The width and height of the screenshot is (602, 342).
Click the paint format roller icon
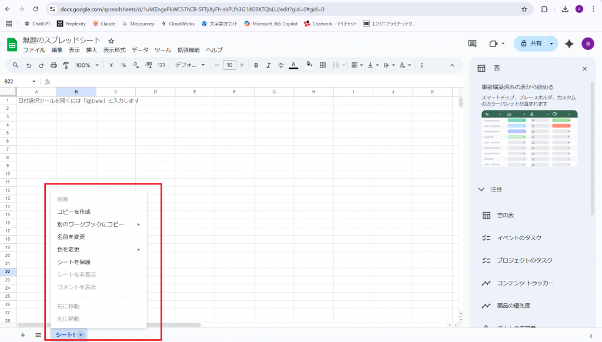(x=65, y=65)
